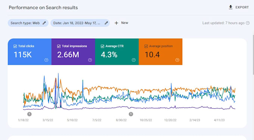
Task: Click the 12/20/22 axis date label
Action: click(170, 120)
